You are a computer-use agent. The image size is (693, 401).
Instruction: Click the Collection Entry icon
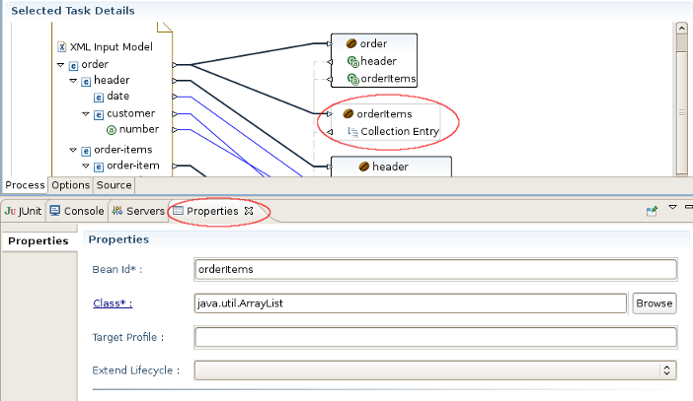tap(352, 131)
